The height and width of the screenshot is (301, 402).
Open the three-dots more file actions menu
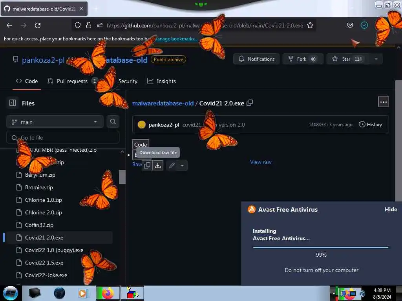coord(383,102)
